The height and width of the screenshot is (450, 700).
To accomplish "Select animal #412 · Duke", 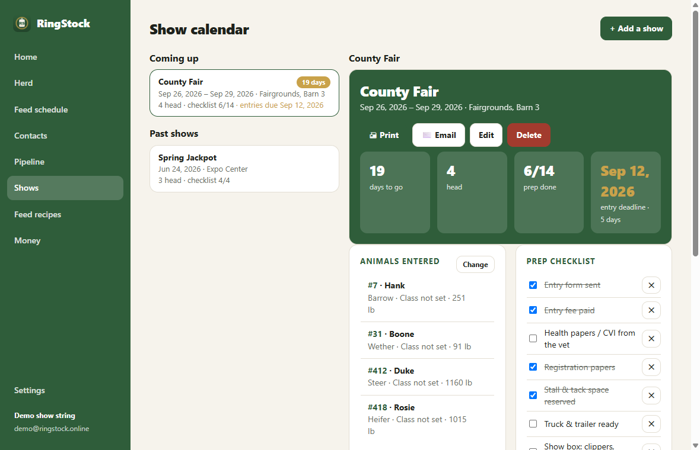I will click(x=427, y=377).
